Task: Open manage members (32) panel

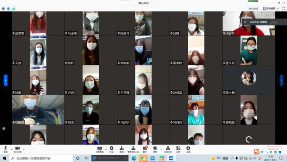Action: (133, 149)
